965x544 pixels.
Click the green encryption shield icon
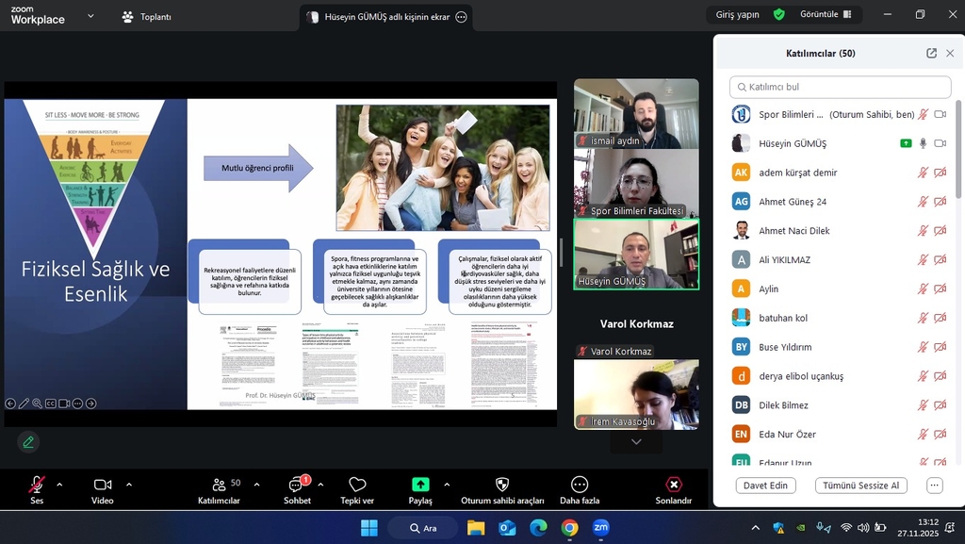pyautogui.click(x=778, y=15)
